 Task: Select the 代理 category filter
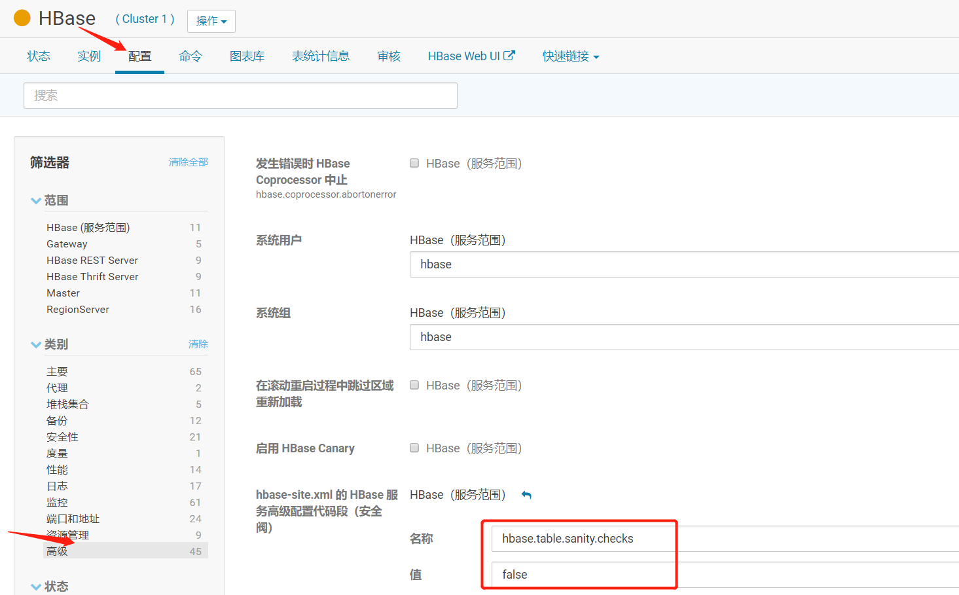57,388
